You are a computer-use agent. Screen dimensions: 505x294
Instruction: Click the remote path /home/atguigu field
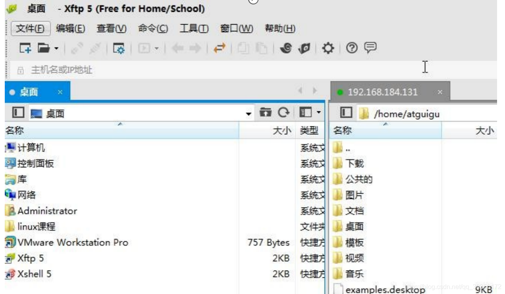click(427, 114)
